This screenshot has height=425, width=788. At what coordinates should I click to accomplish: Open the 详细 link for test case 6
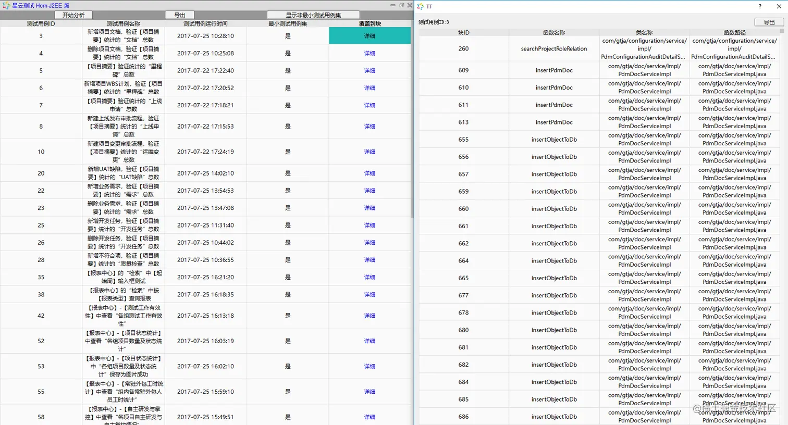370,88
